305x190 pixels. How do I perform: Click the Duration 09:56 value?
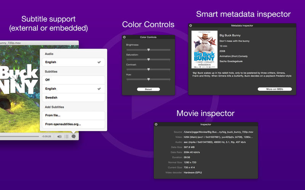pos(187,157)
